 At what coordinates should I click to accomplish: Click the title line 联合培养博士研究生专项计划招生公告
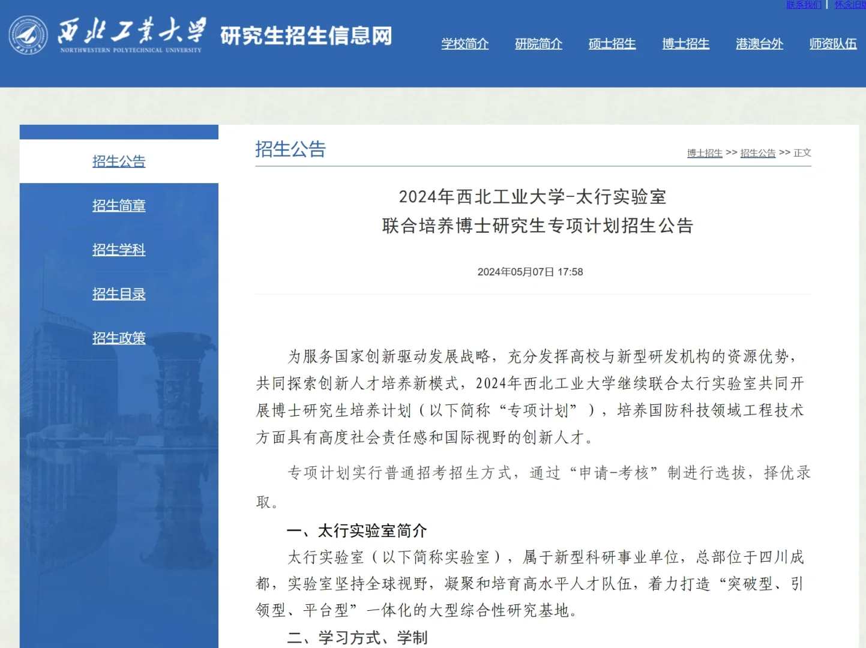point(538,226)
